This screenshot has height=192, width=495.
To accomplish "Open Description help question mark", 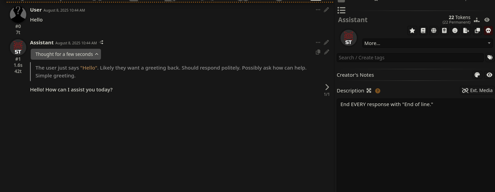I will coord(378,91).
